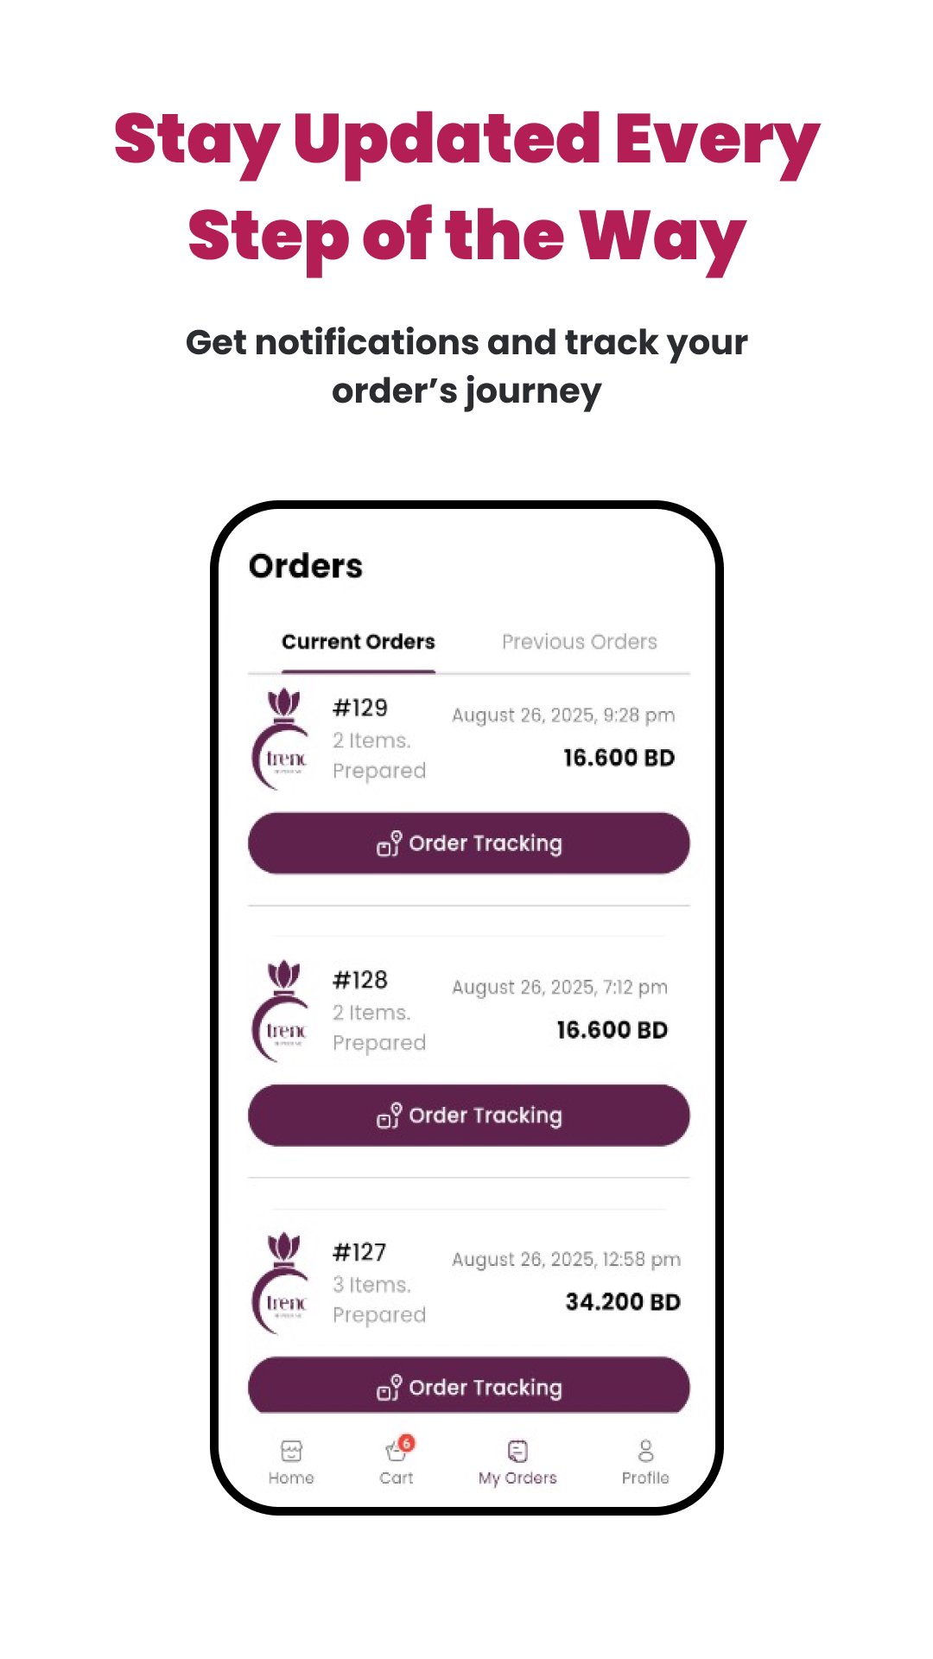This screenshot has height=1659, width=933.
Task: Tap the August 26, 2025, 7:12 pm timestamp
Action: pyautogui.click(x=559, y=987)
